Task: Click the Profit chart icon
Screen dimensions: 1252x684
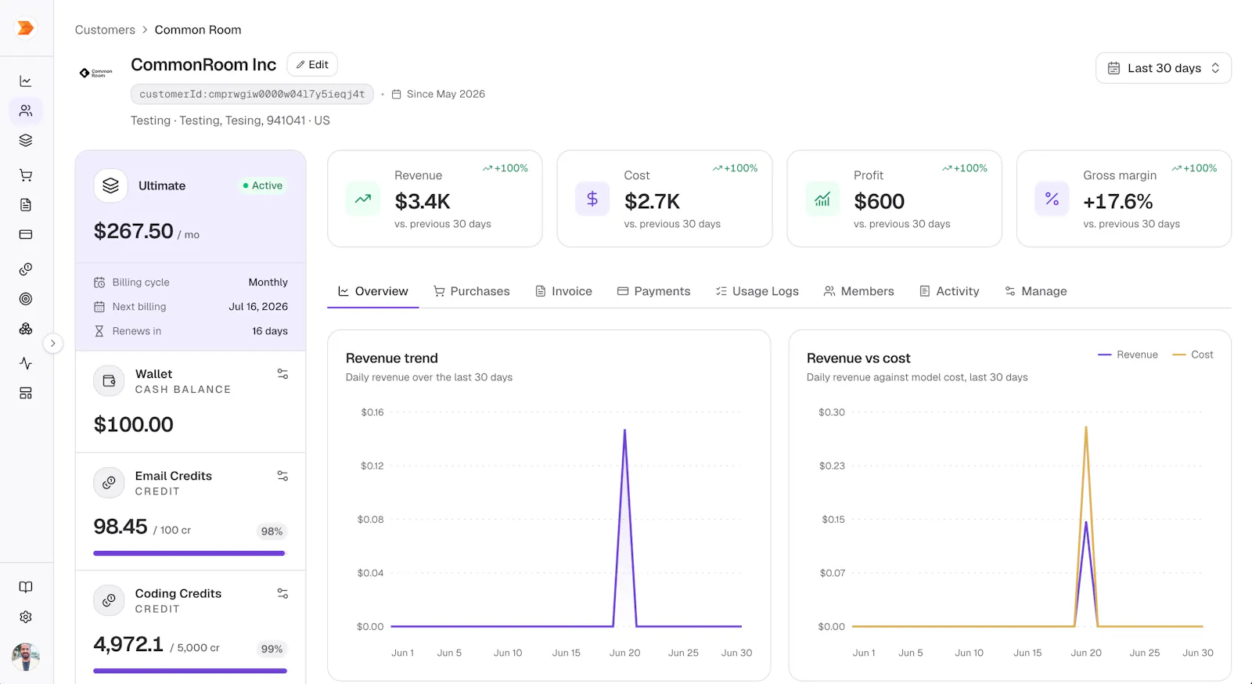Action: (x=822, y=199)
